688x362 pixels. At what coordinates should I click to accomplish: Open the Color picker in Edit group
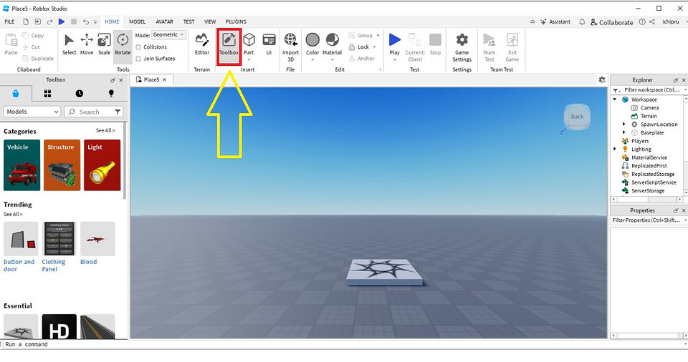(312, 44)
